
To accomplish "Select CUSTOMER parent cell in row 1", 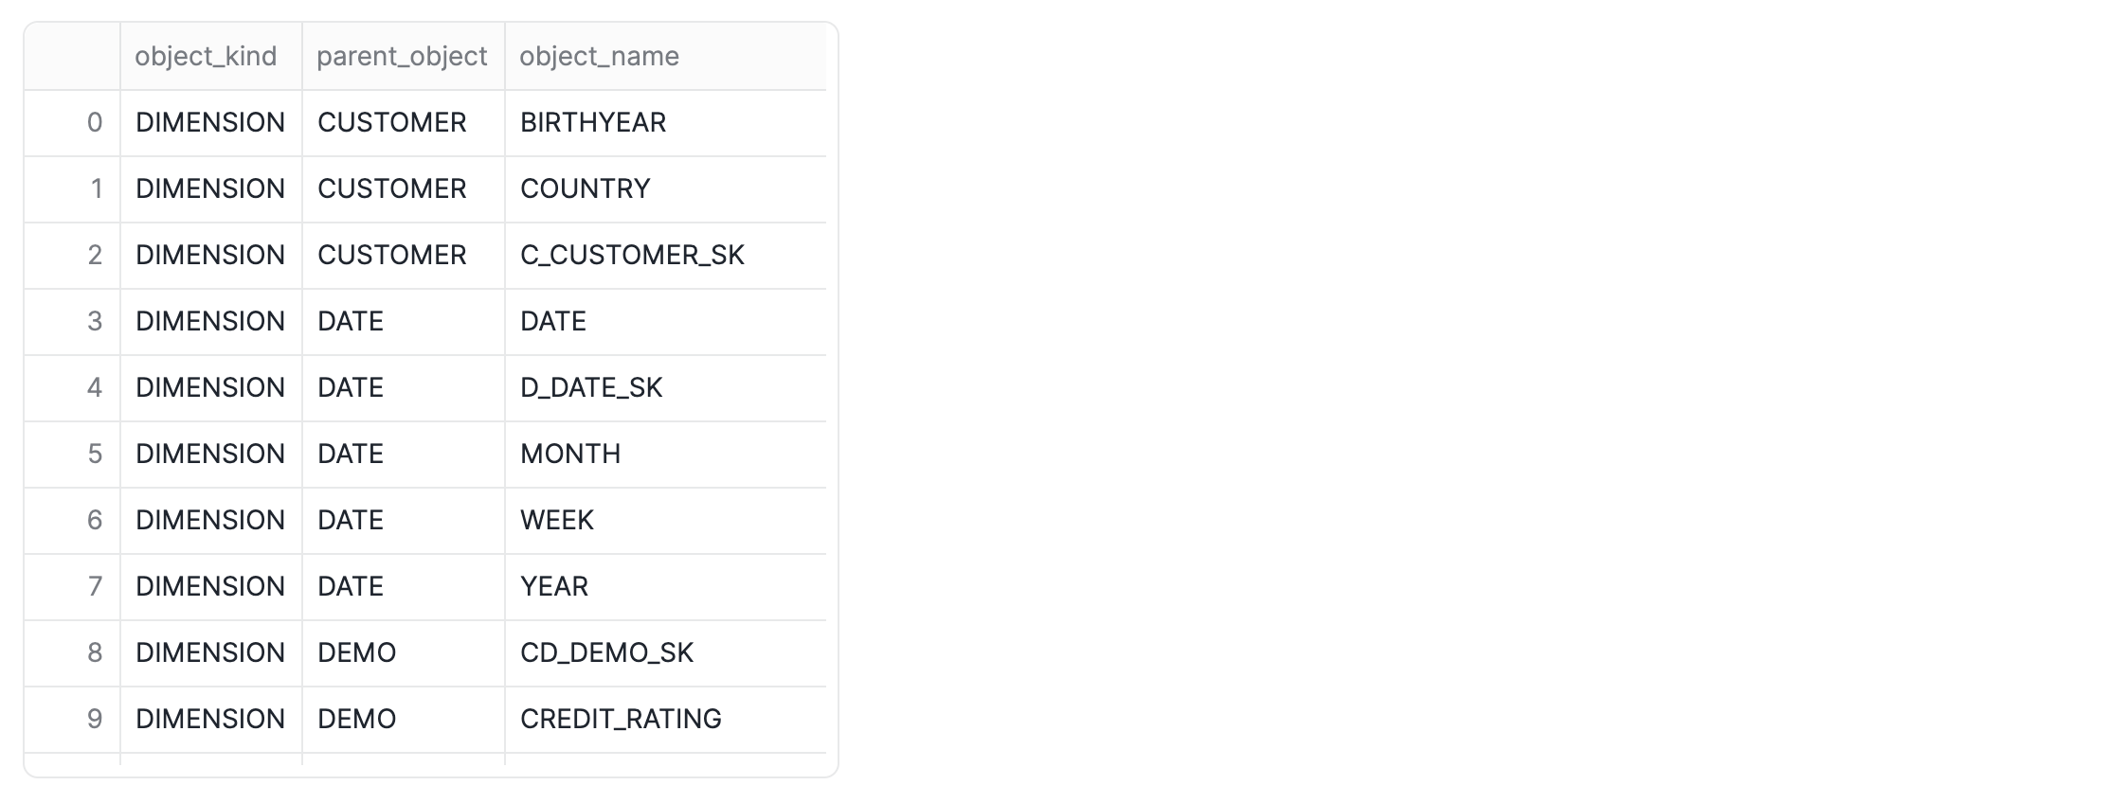I will 403,189.
